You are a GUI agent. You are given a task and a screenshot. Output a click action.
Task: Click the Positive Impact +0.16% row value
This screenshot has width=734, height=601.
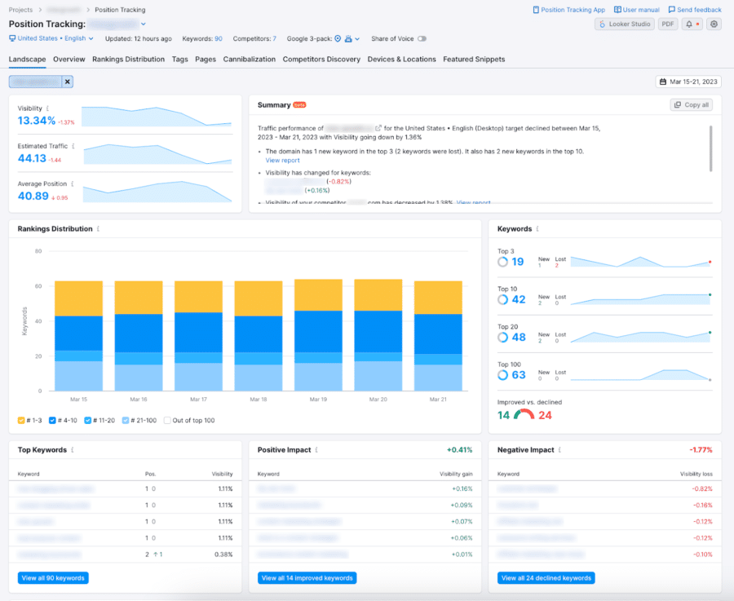tap(462, 489)
